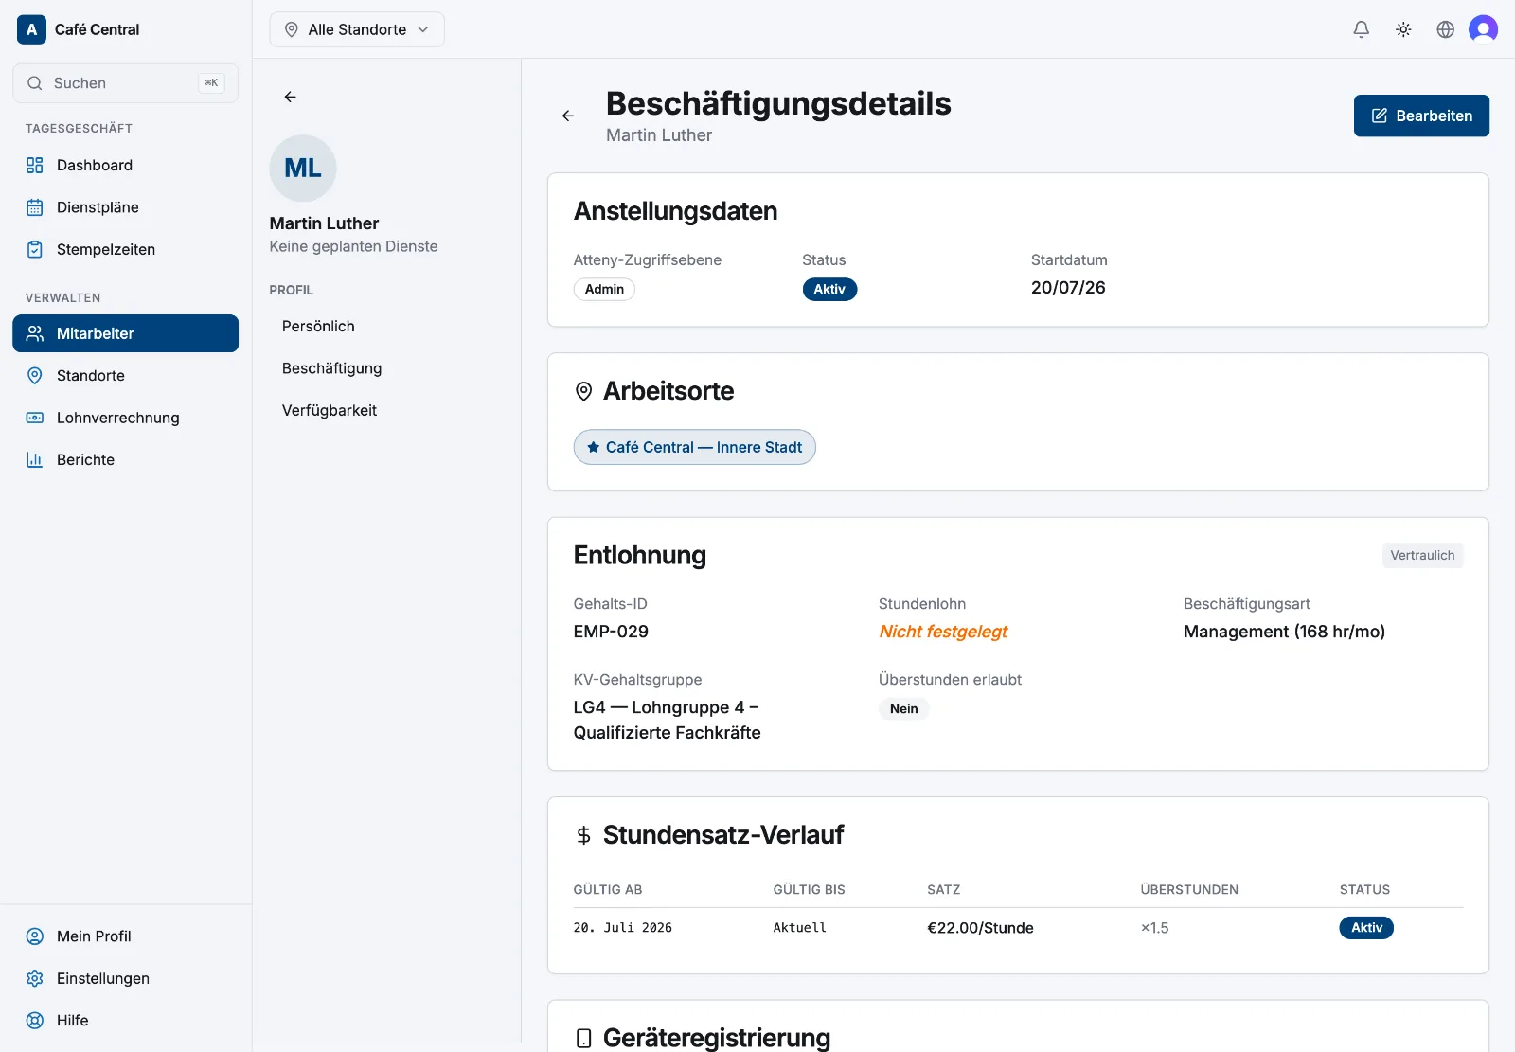Viewport: 1515px width, 1052px height.
Task: Click the Martin Luther name in profile panel
Action: (324, 223)
